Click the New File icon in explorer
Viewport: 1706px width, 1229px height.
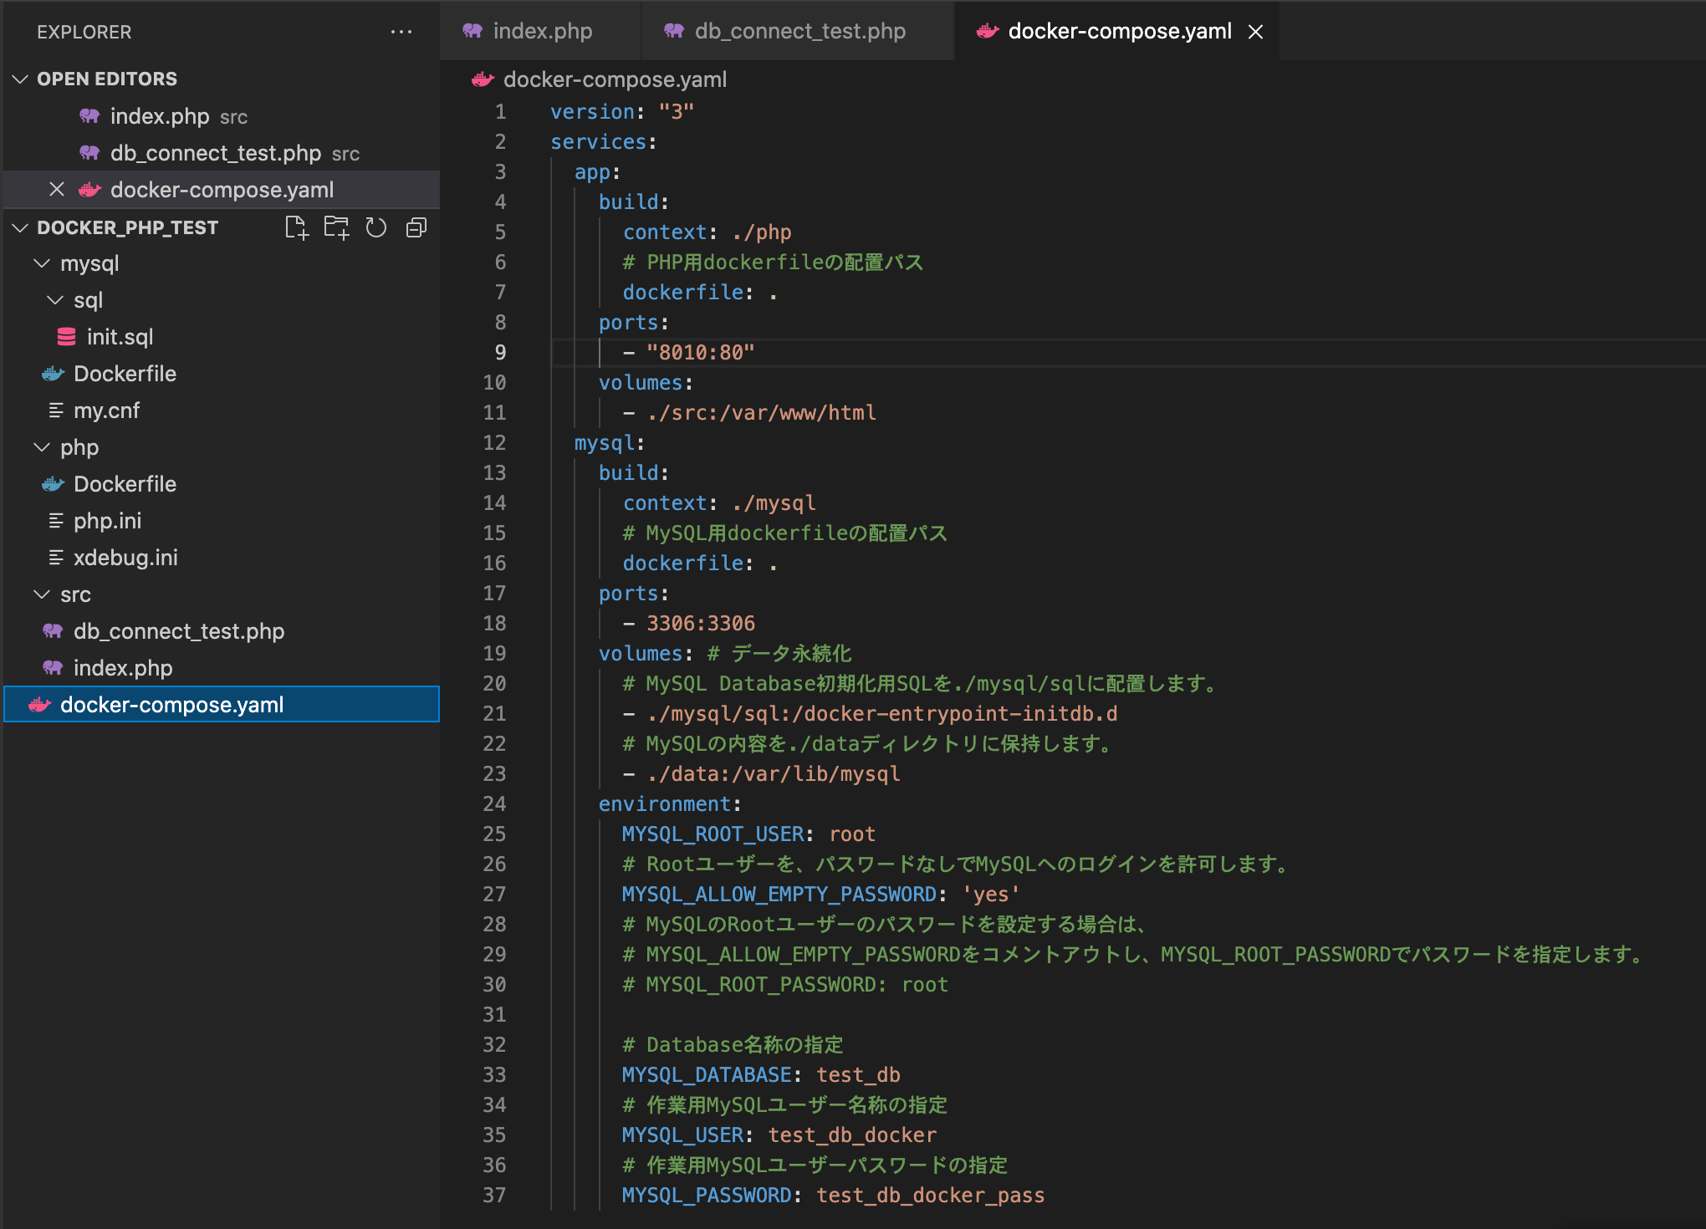pos(296,227)
